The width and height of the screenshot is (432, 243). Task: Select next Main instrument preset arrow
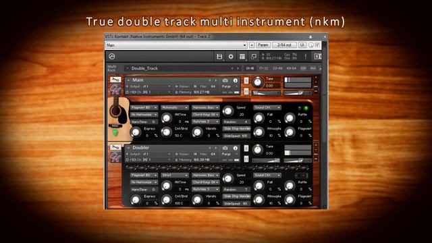pyautogui.click(x=216, y=80)
